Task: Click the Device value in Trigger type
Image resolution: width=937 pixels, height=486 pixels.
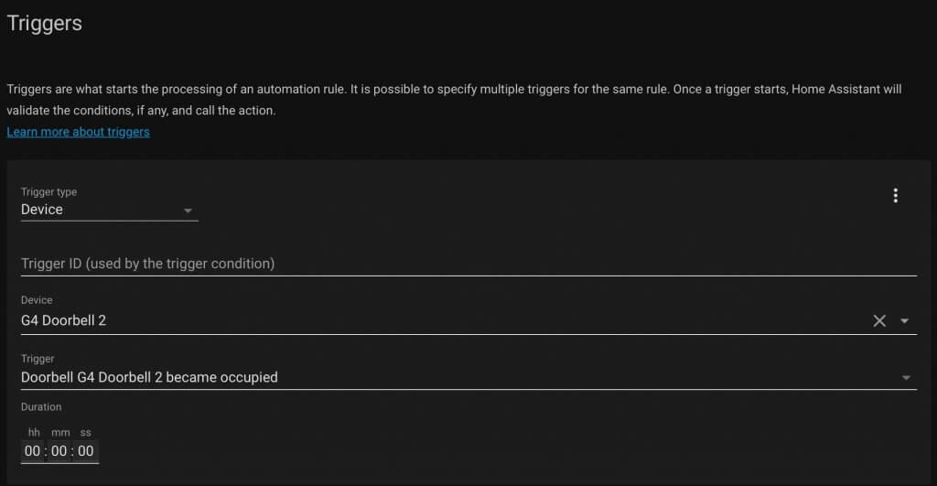Action: 42,210
